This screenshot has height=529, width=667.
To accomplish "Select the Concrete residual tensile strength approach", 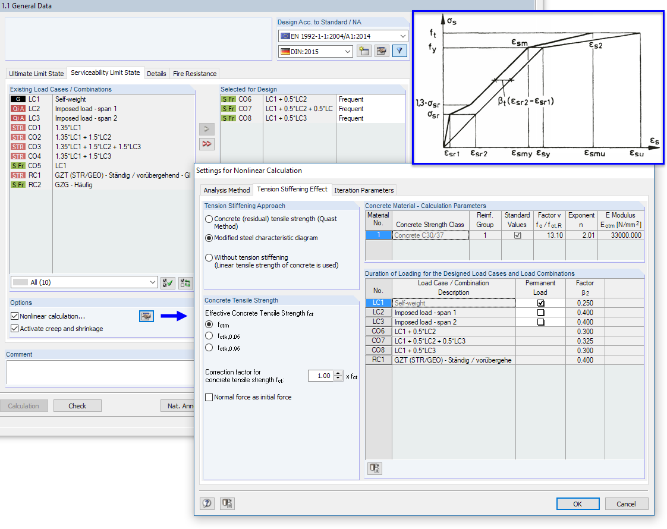I will coord(209,219).
